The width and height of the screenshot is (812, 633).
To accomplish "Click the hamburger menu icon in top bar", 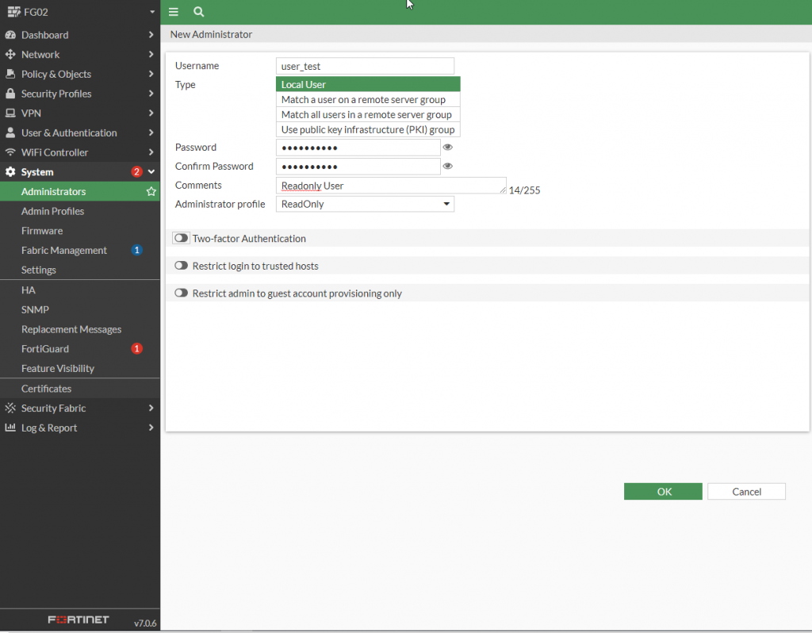I will point(174,12).
